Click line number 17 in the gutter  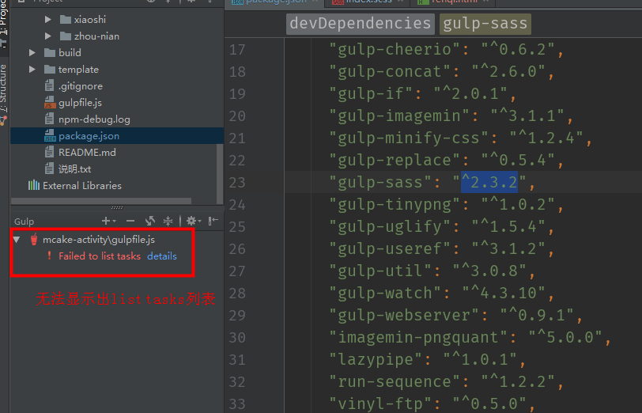(237, 50)
